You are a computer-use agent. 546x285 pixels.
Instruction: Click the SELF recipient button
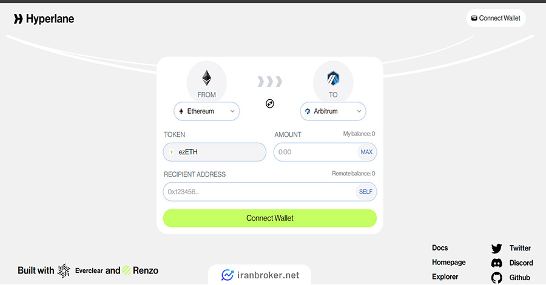366,192
